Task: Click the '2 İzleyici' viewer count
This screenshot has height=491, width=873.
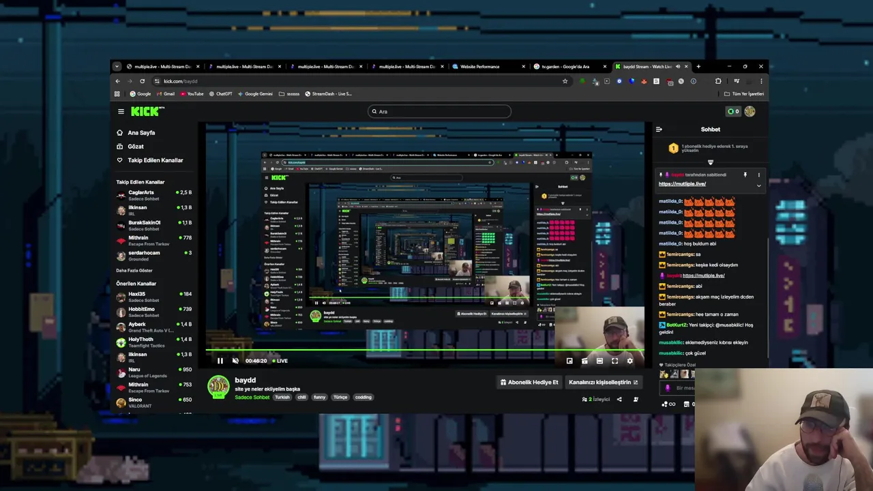Action: click(596, 399)
